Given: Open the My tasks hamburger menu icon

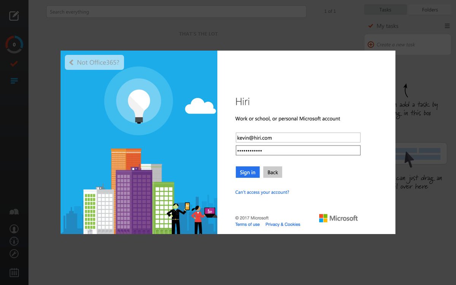Looking at the screenshot, I should tap(447, 26).
